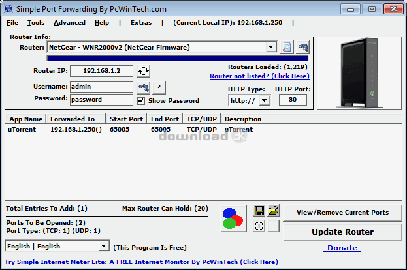Remove entry with the minus button
Image resolution: width=407 pixels, height=270 pixels.
(273, 226)
